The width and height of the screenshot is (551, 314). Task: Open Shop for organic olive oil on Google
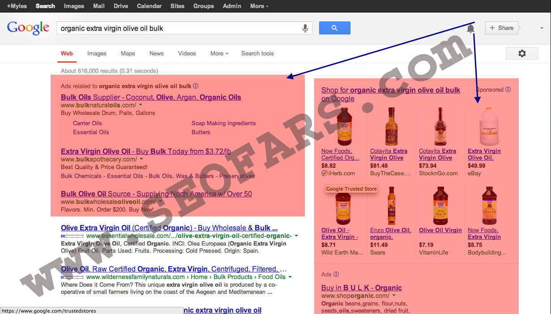coord(391,94)
